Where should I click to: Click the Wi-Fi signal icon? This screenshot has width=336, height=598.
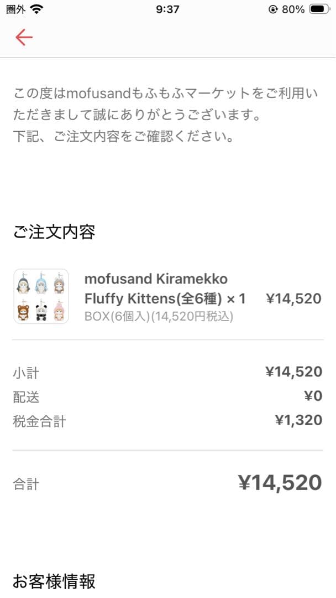36,9
